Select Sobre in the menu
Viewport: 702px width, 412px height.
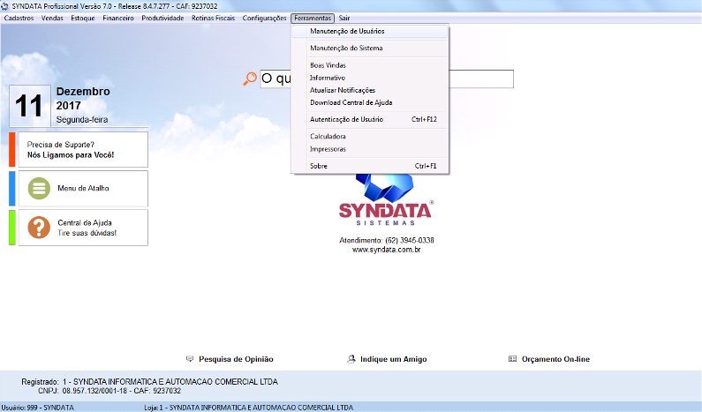pos(370,166)
